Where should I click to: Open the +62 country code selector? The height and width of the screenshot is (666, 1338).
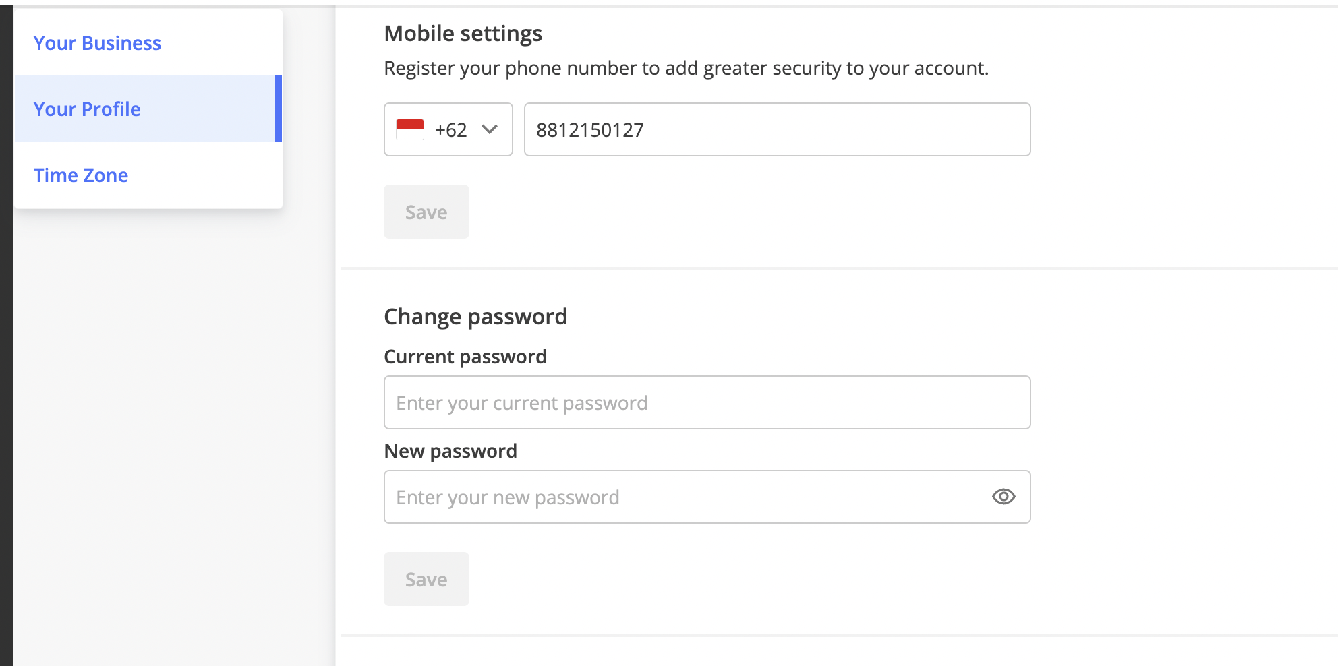click(x=448, y=129)
